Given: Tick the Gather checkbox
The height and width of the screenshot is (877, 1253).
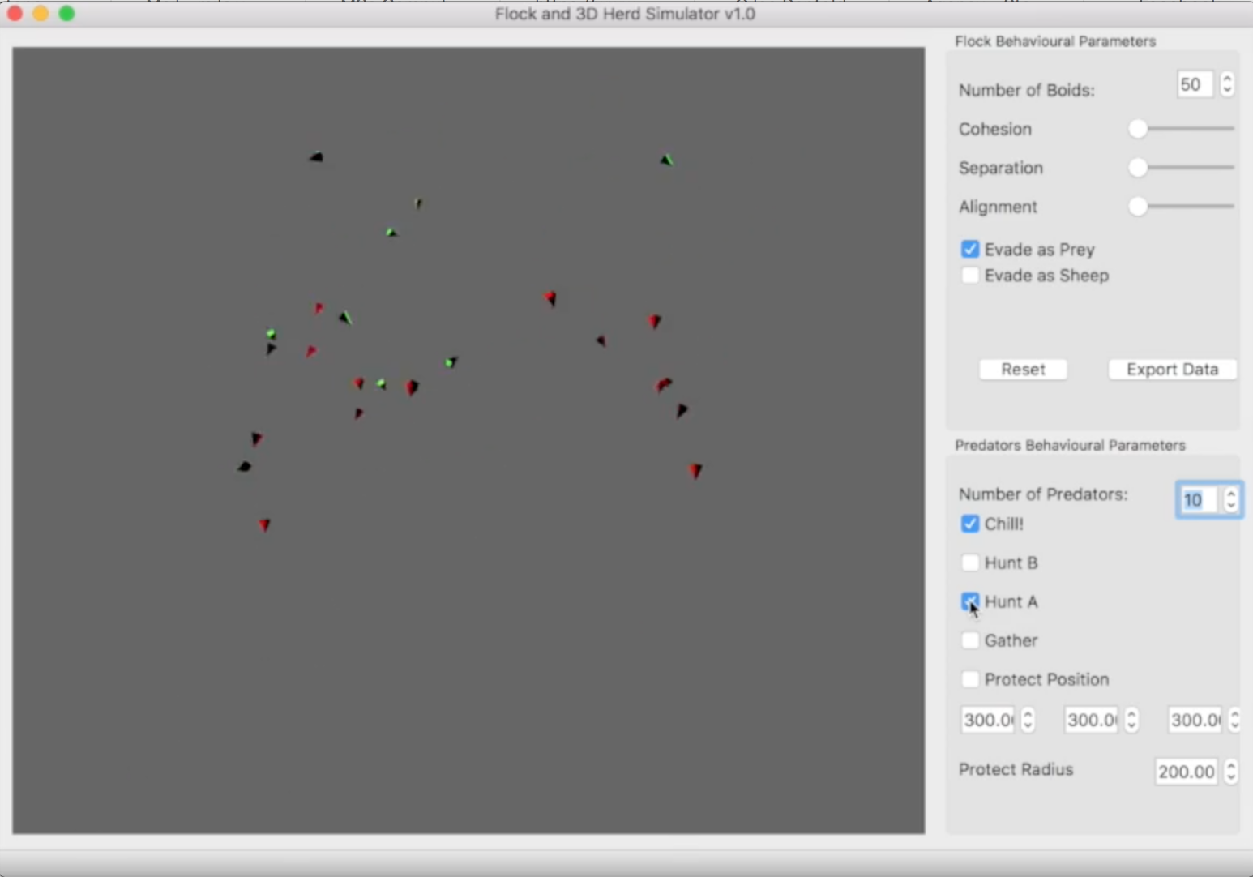Looking at the screenshot, I should click(x=969, y=640).
